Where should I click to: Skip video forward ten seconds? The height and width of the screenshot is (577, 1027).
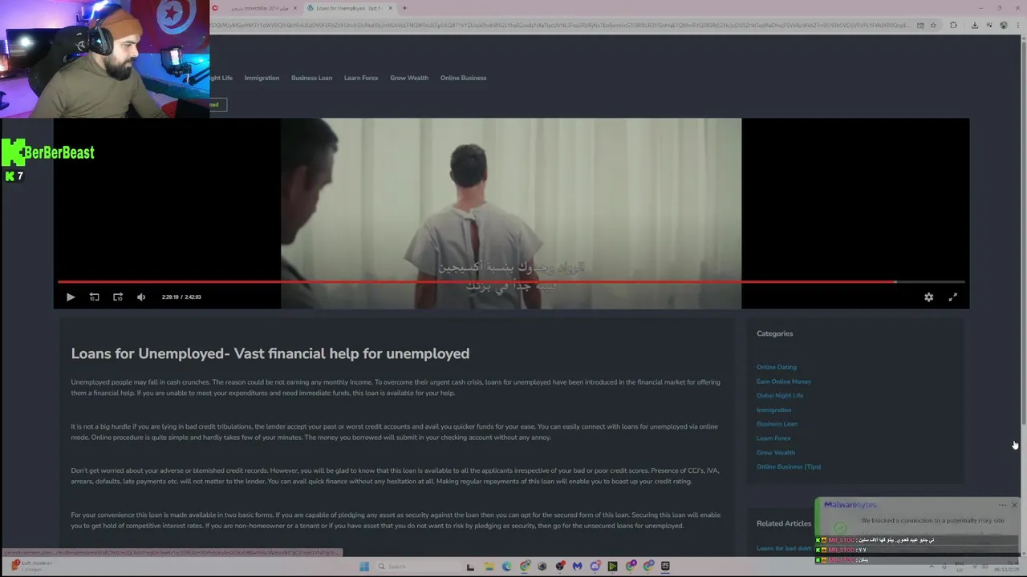coord(118,297)
